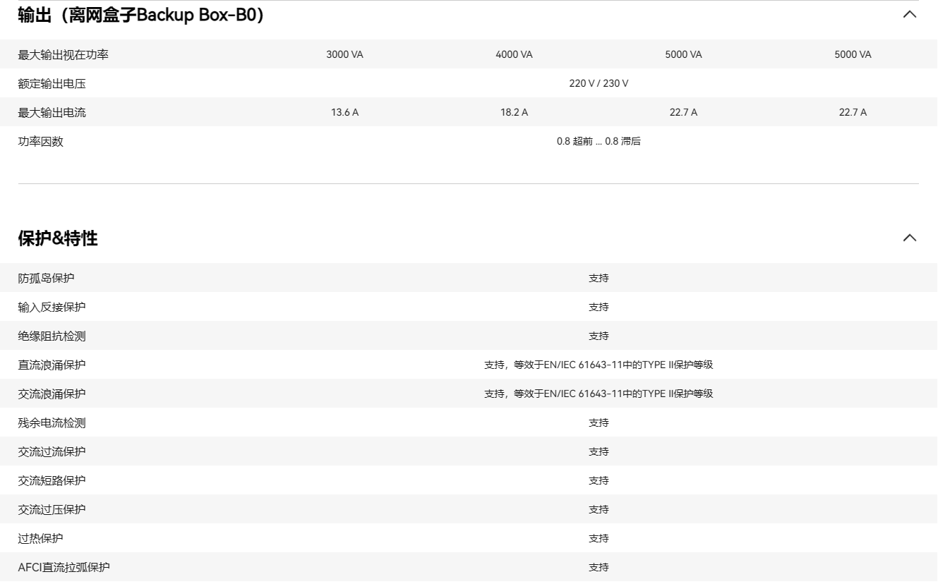Click the 交流浪涌保护 TYPE II description text
Screen dimensions: 938x584
[x=599, y=394]
